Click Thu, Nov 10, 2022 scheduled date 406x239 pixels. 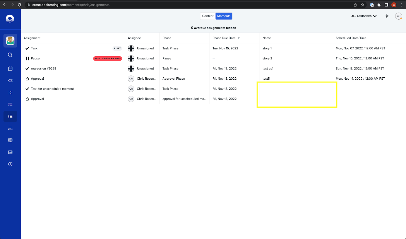point(360,58)
